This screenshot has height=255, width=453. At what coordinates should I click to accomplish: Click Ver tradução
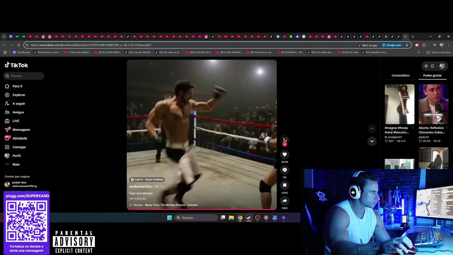pyautogui.click(x=138, y=199)
